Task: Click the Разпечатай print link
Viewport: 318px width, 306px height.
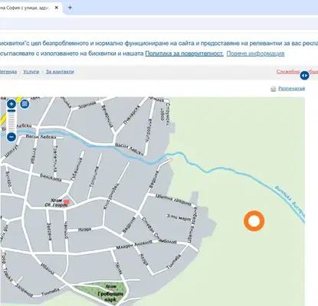Action: pos(291,89)
